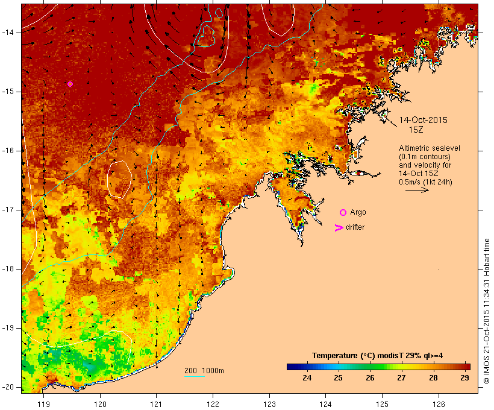Click the 0.5m/s velocity scale arrow

coord(417,190)
